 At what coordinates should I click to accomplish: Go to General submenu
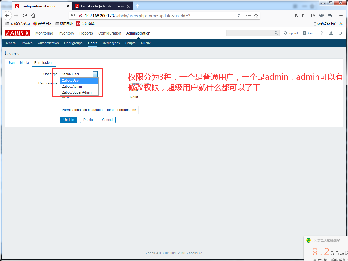pos(10,43)
